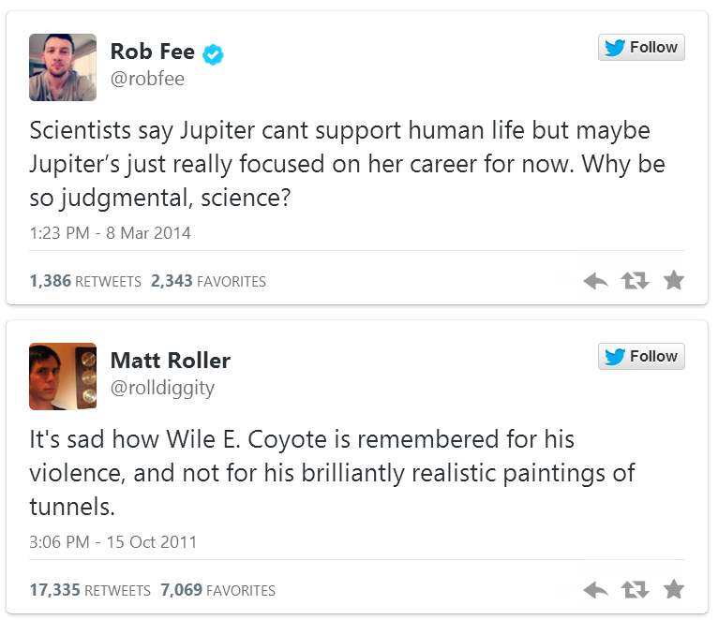The height and width of the screenshot is (620, 718).
Task: Reply to Rob Fee's Jupiter tweet
Action: click(595, 281)
